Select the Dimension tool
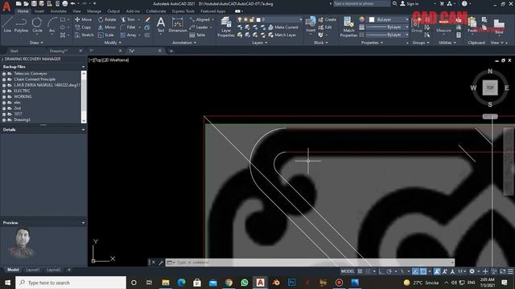Image resolution: width=515 pixels, height=289 pixels. [x=178, y=25]
